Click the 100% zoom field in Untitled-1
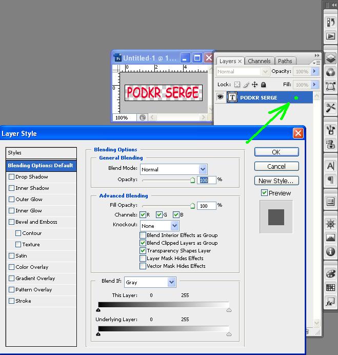The height and width of the screenshot is (355, 338). click(125, 117)
